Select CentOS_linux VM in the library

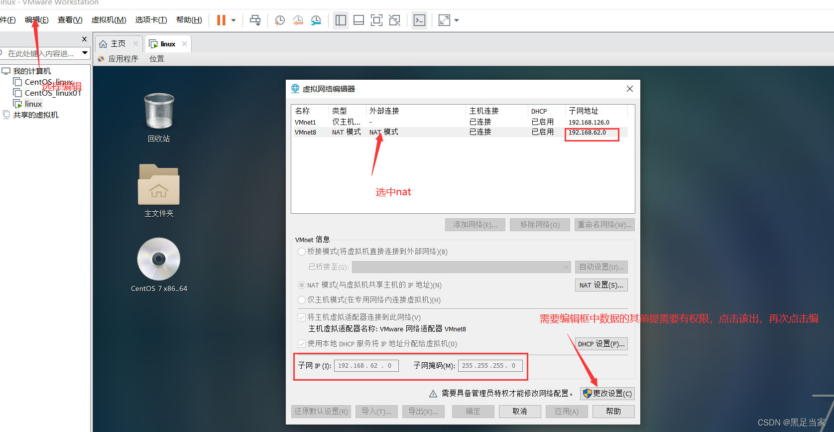[x=49, y=82]
